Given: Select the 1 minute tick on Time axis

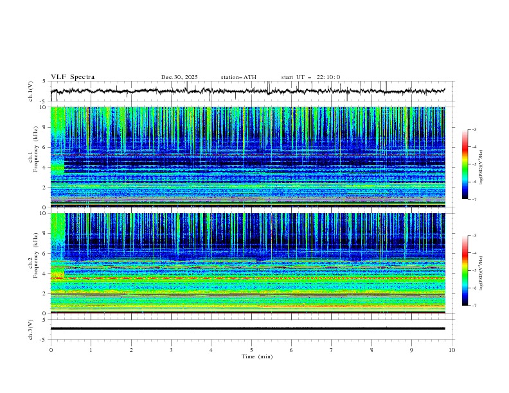Looking at the screenshot, I should point(91,349).
